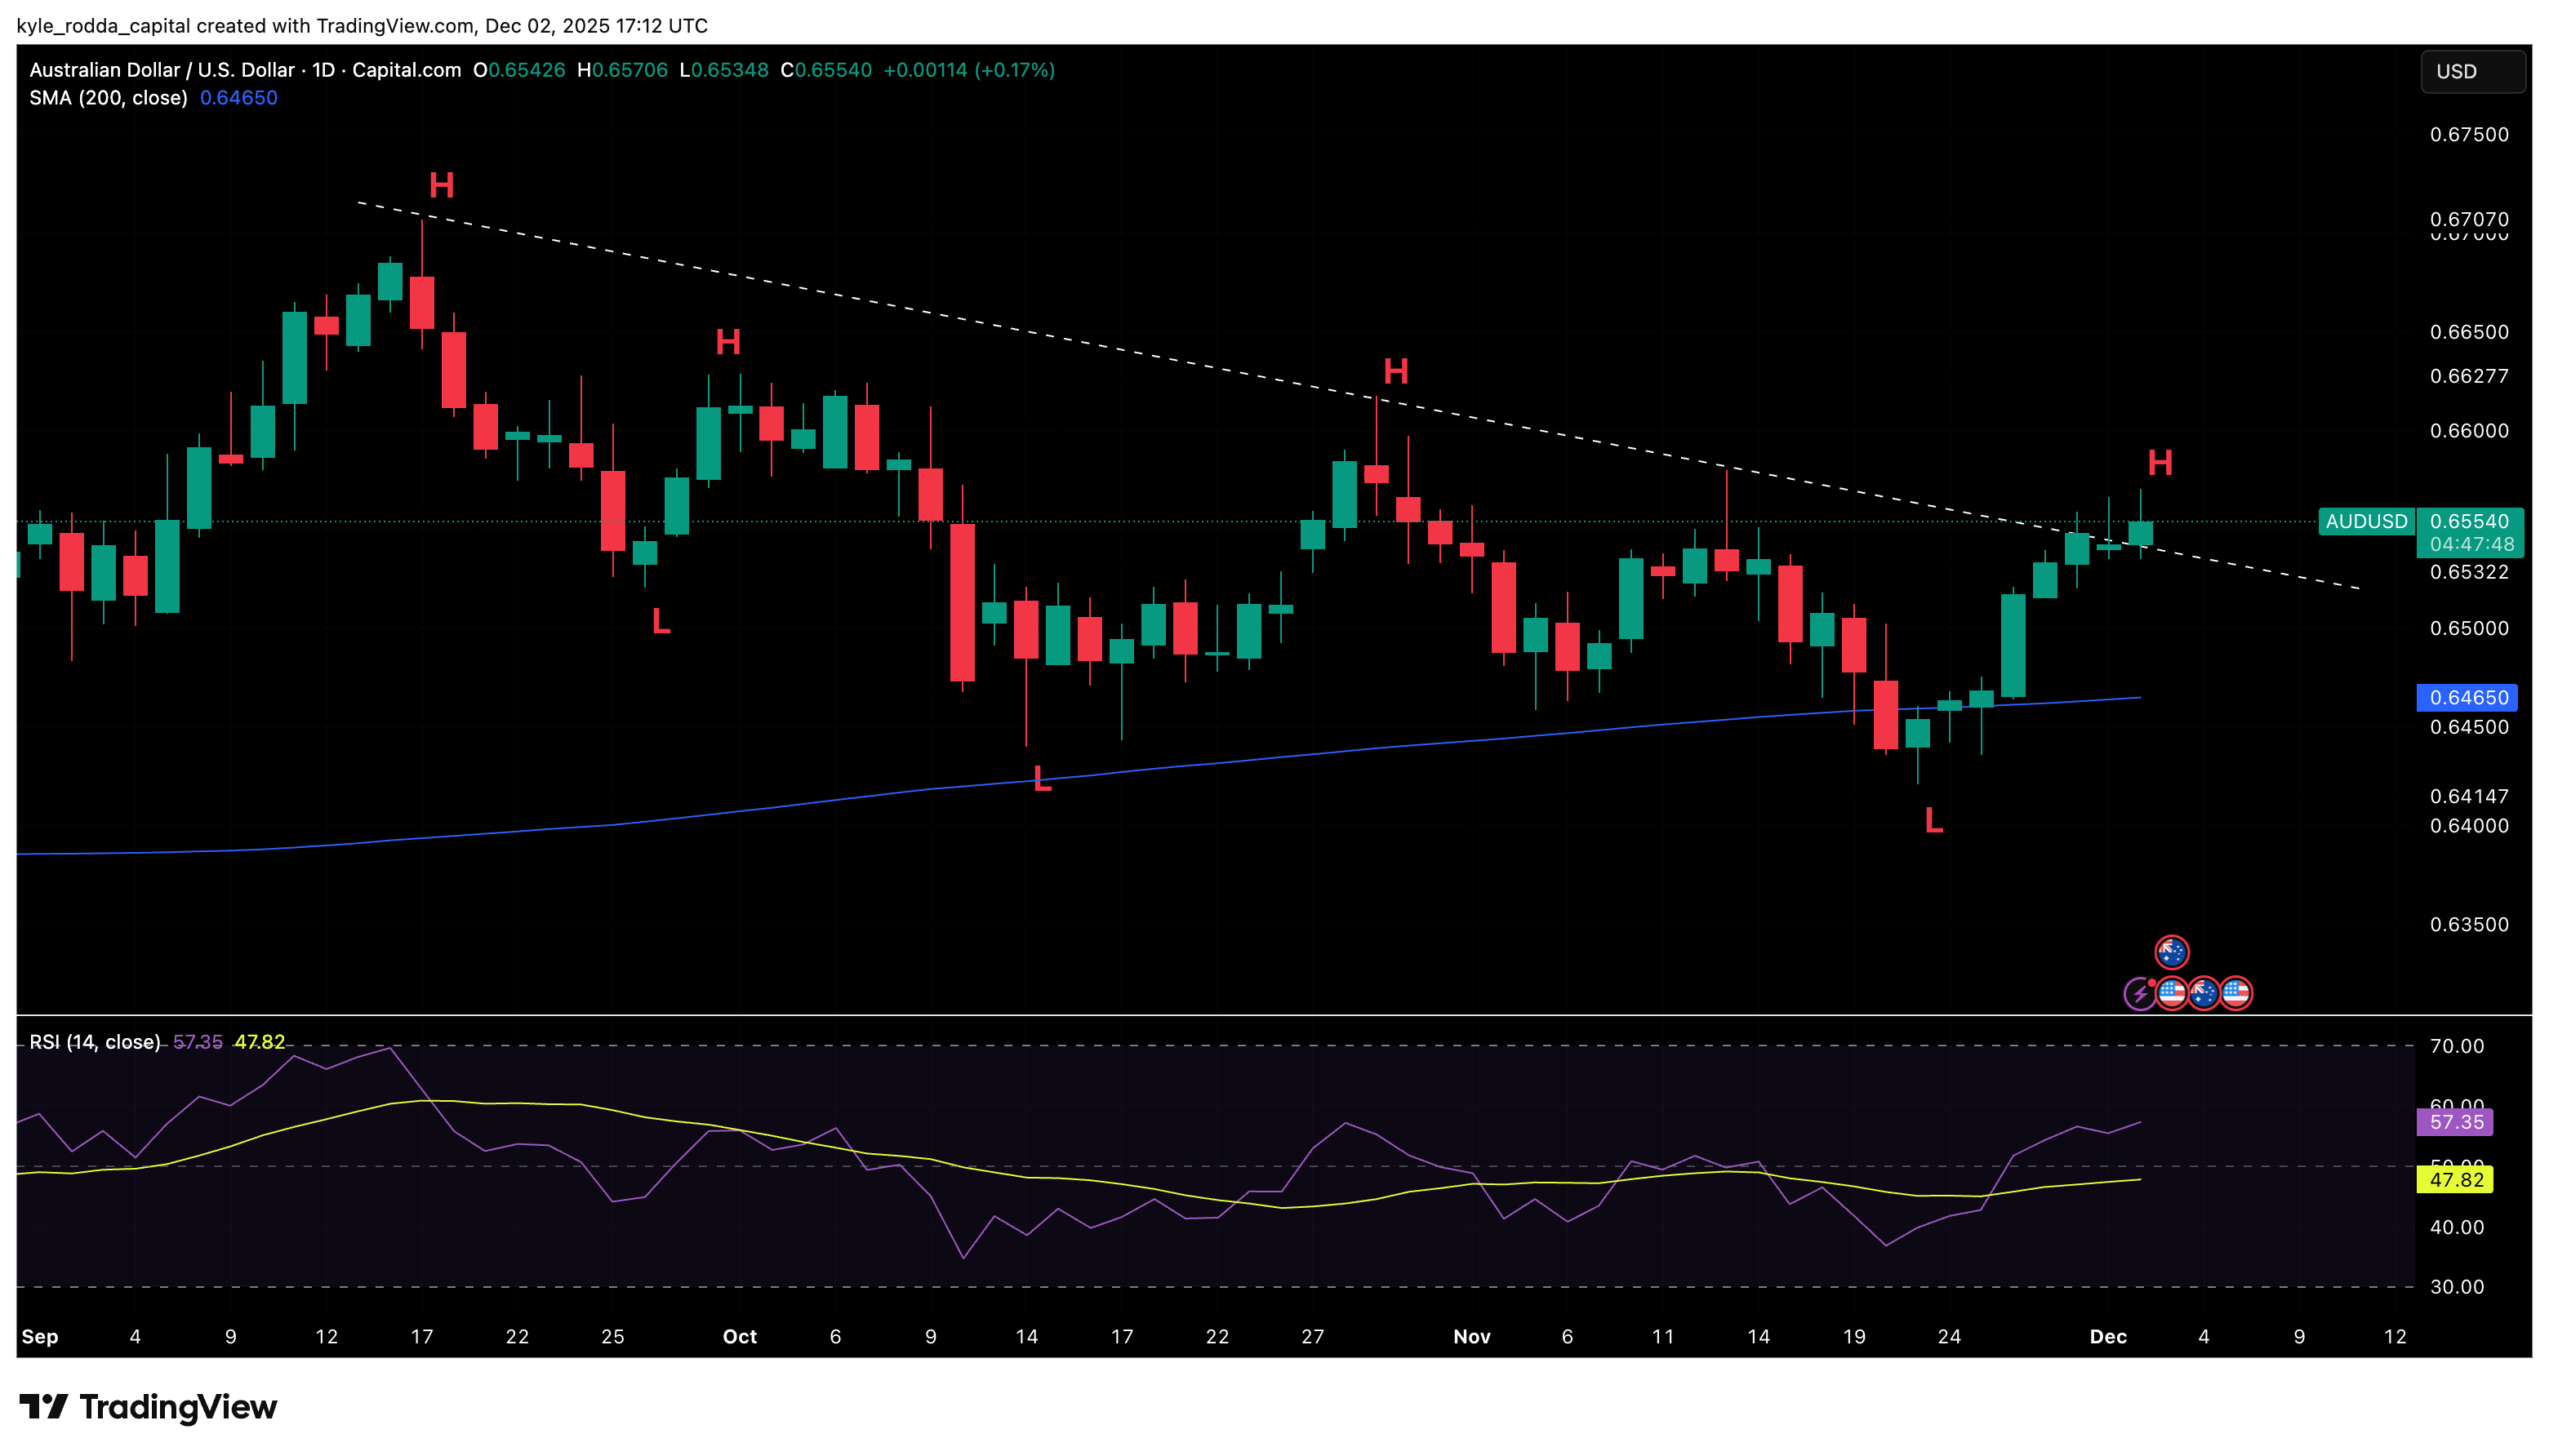The image size is (2549, 1456).
Task: Click the rightmost red H marker
Action: (x=2160, y=463)
